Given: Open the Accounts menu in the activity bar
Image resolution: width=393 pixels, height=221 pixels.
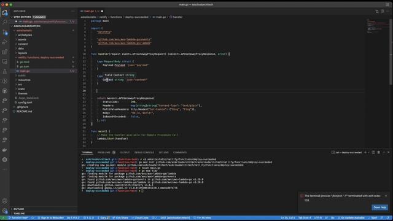Looking at the screenshot, I should click(x=5, y=201).
